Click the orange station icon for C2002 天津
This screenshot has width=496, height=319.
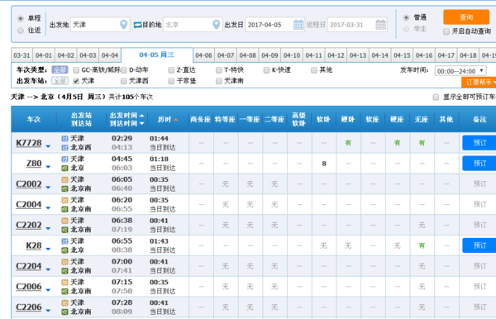(64, 179)
